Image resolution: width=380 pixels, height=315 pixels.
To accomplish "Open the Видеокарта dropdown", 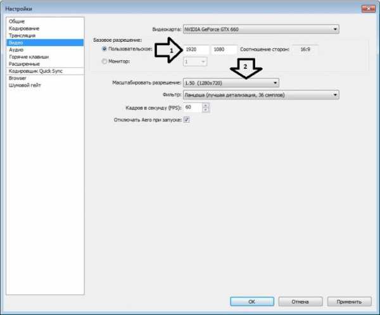I will click(261, 29).
